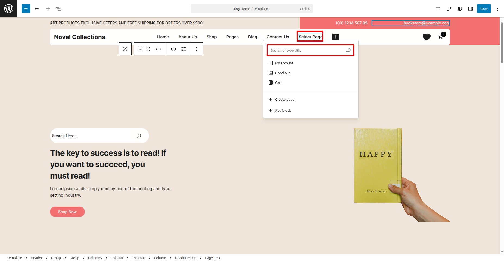Image resolution: width=504 pixels, height=261 pixels.
Task: Click the drag handle dots icon
Action: 149,49
